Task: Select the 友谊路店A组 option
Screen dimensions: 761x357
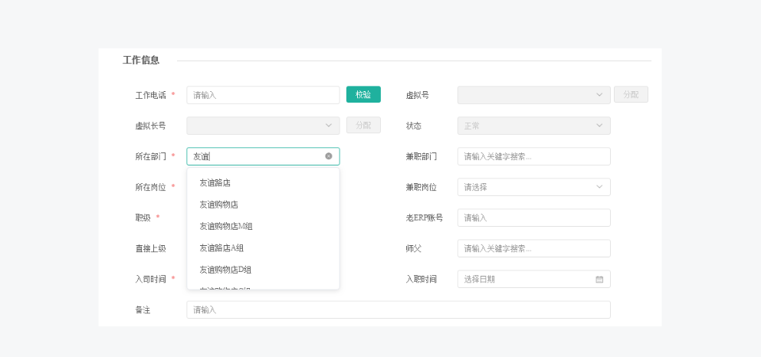Action: pos(221,248)
